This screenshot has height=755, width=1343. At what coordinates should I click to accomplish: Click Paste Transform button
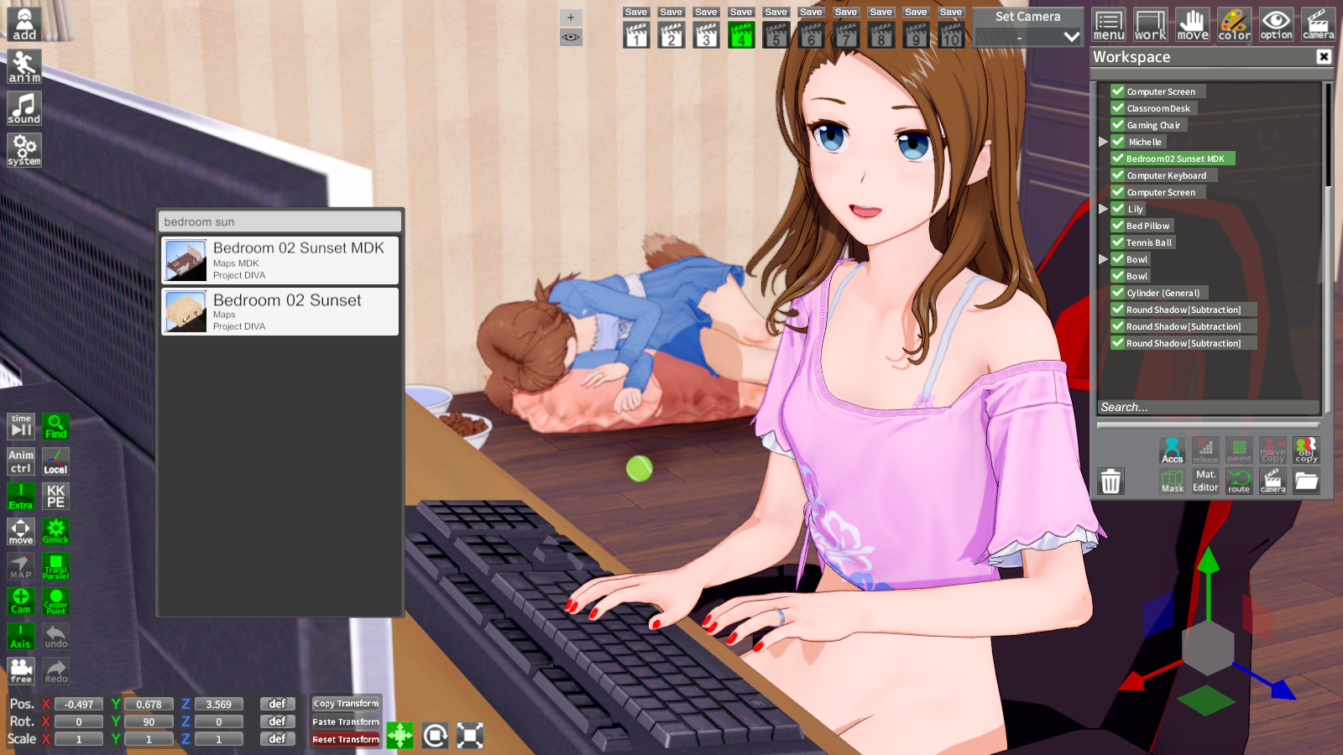[x=346, y=721]
